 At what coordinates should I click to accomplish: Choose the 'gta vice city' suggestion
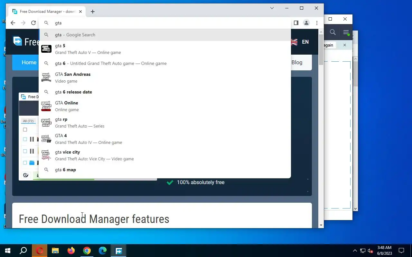(x=165, y=155)
